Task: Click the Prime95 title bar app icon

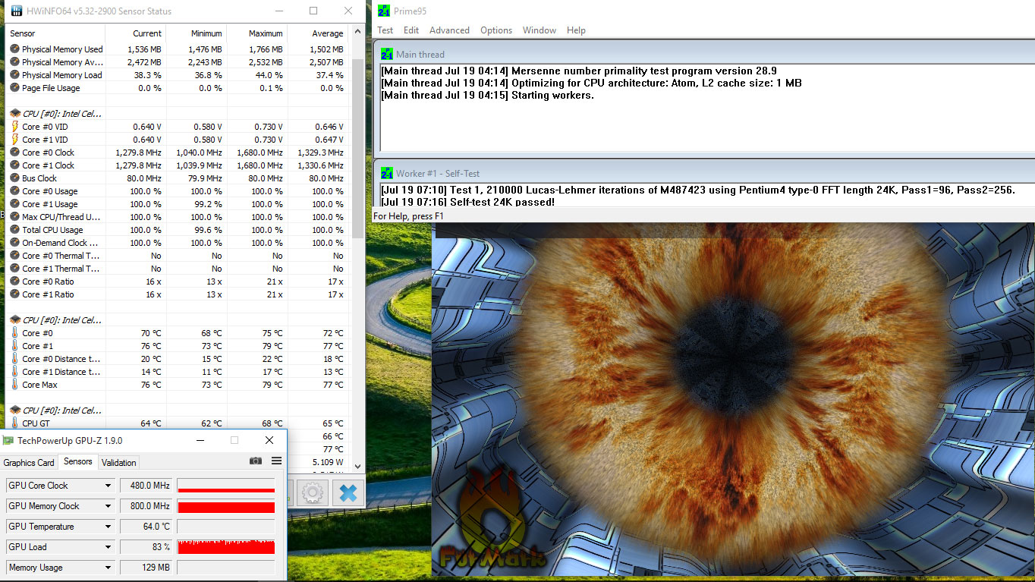Action: [x=384, y=11]
